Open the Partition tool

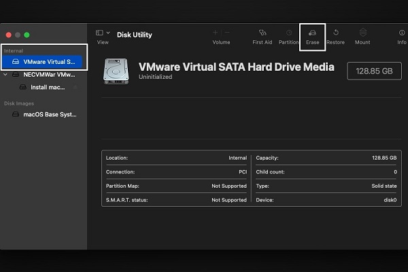click(288, 37)
